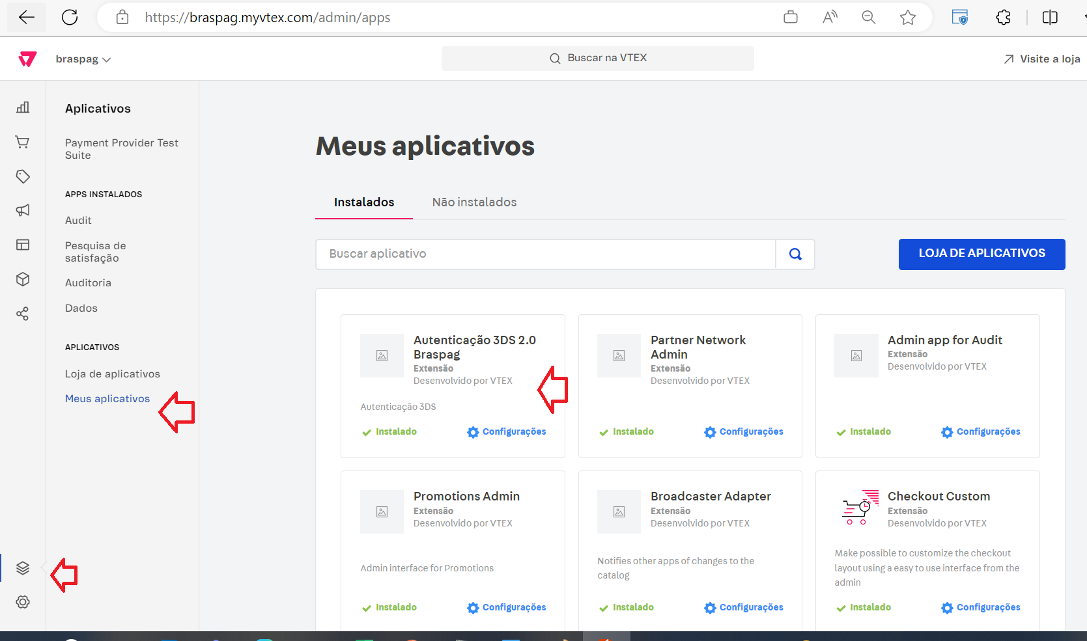Viewport: 1087px width, 641px height.
Task: Open the megaphone marketing sidebar icon
Action: pyautogui.click(x=23, y=210)
